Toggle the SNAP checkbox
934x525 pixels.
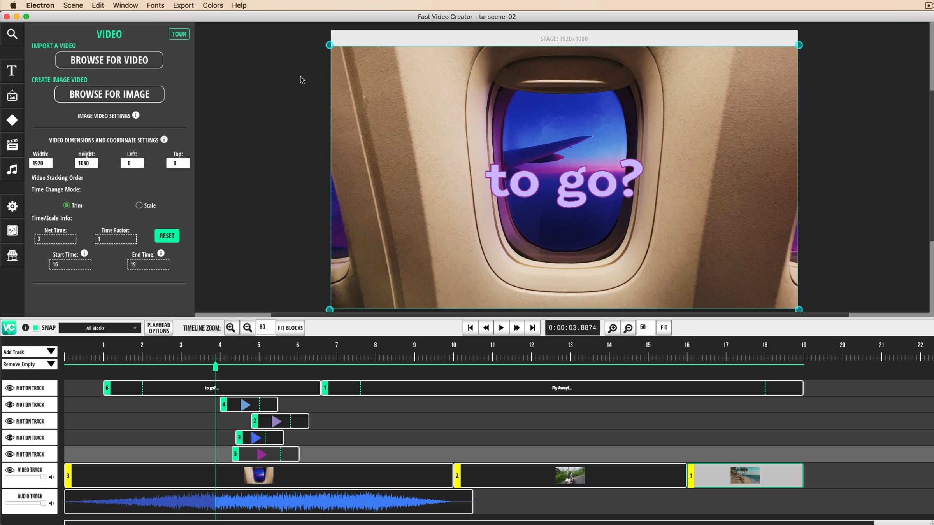35,328
